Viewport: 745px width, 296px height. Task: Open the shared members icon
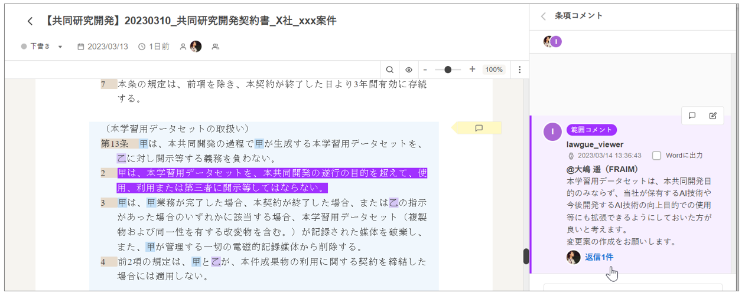[216, 47]
